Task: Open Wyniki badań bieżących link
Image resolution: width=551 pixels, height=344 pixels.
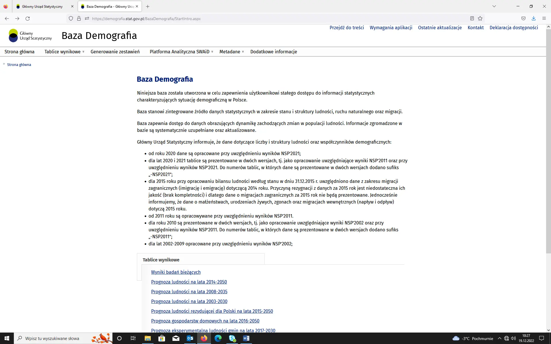Action: point(176,272)
